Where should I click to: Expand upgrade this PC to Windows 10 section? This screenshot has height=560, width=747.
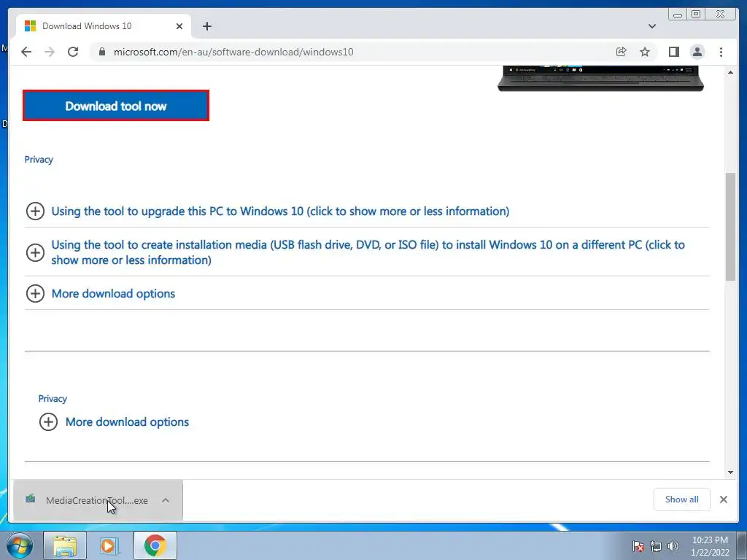click(280, 211)
